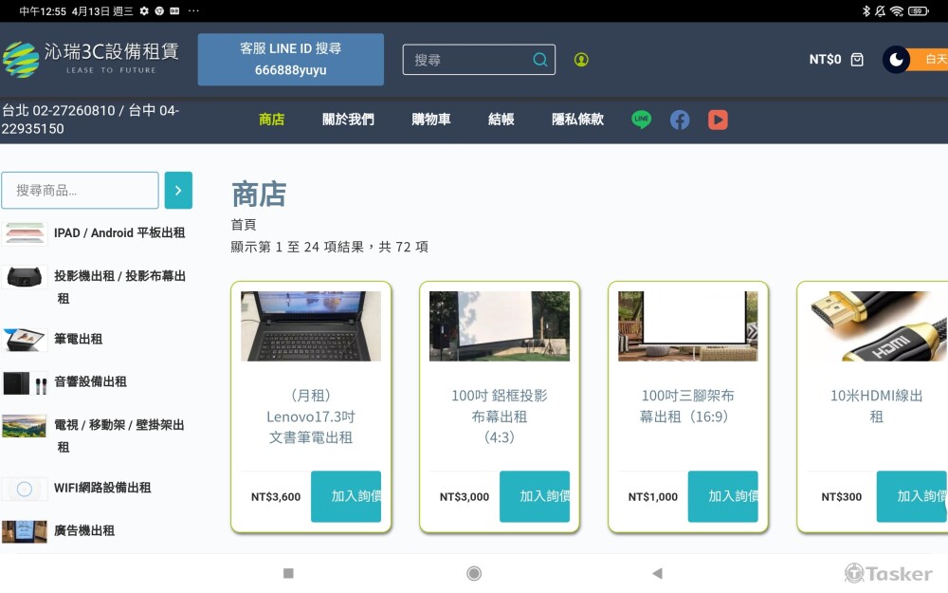Viewport: 948px width, 593px height.
Task: Click the shopping cart bag icon
Action: click(857, 60)
